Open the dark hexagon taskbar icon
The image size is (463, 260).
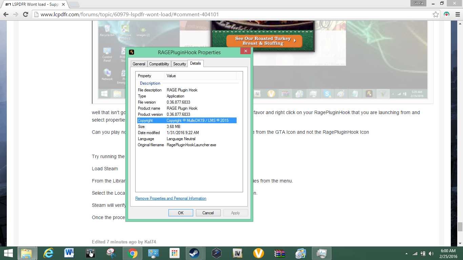(x=217, y=253)
